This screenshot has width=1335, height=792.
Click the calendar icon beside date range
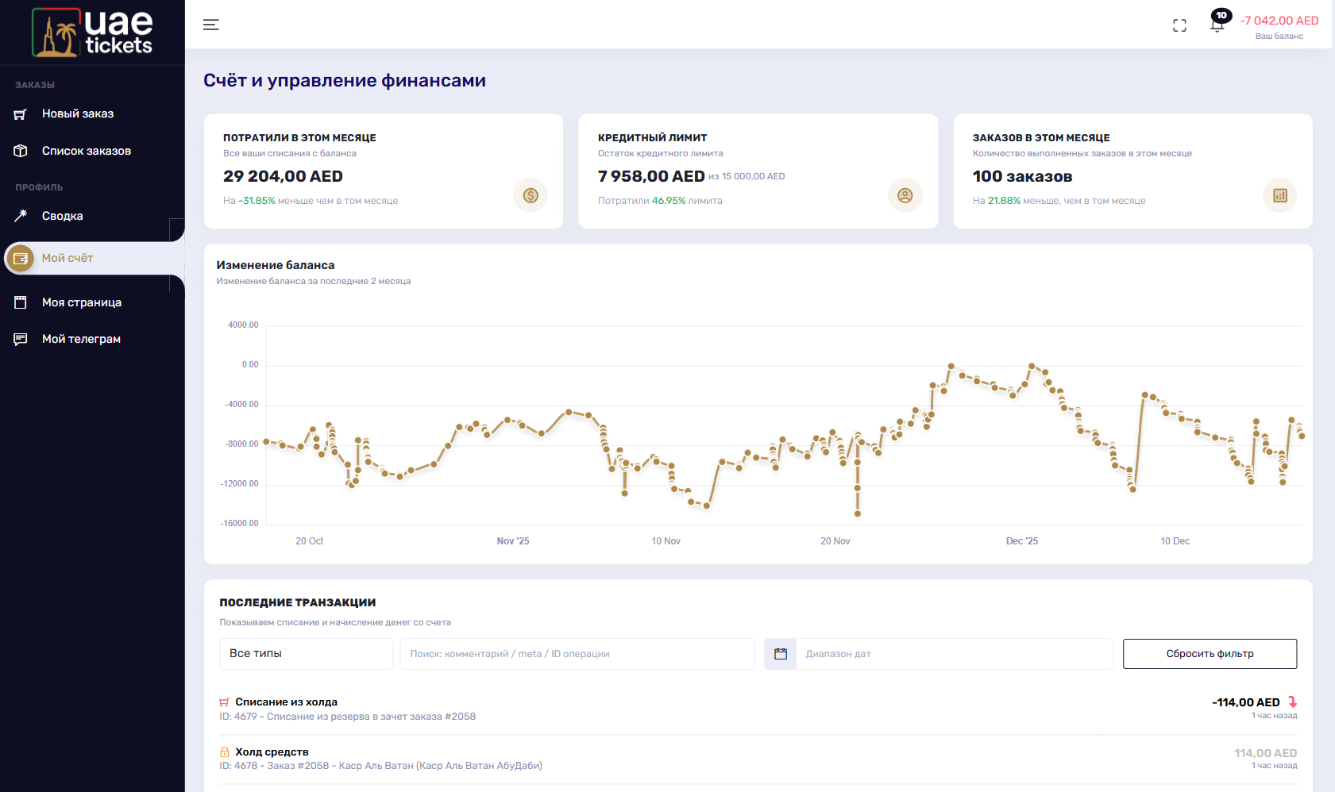click(x=780, y=654)
